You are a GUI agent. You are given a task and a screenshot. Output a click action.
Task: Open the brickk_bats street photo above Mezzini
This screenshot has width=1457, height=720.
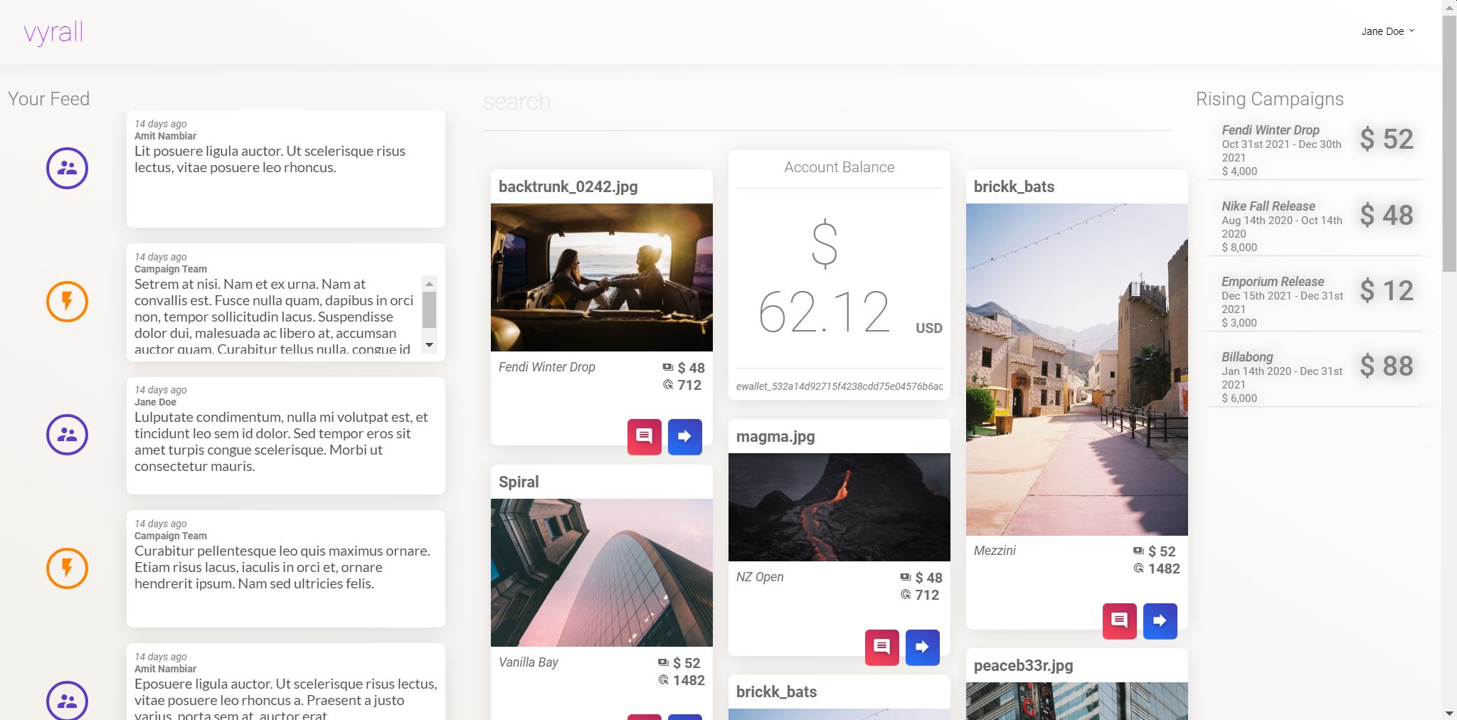click(x=1077, y=370)
